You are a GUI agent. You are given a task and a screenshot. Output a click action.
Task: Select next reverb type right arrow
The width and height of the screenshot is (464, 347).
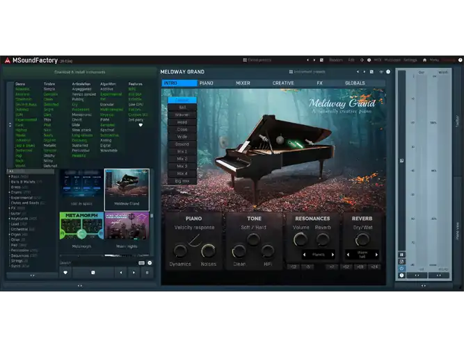pos(376,255)
